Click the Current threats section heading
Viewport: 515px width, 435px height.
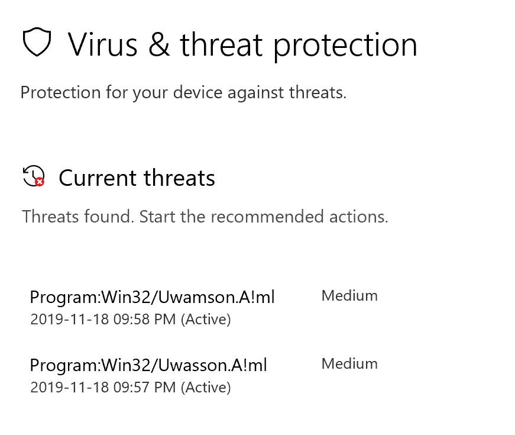point(137,178)
